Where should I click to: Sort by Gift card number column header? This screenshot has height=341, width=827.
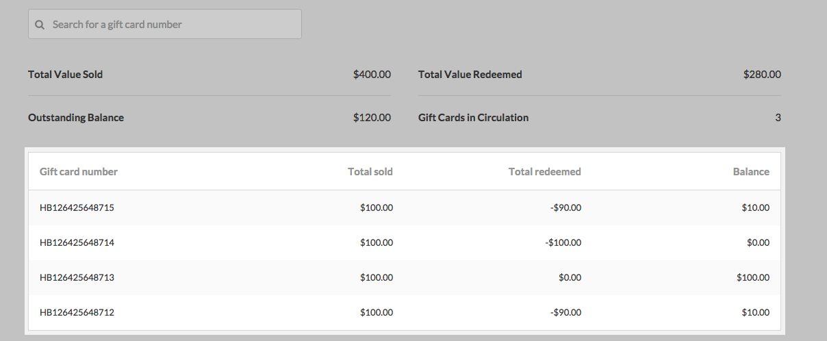79,172
